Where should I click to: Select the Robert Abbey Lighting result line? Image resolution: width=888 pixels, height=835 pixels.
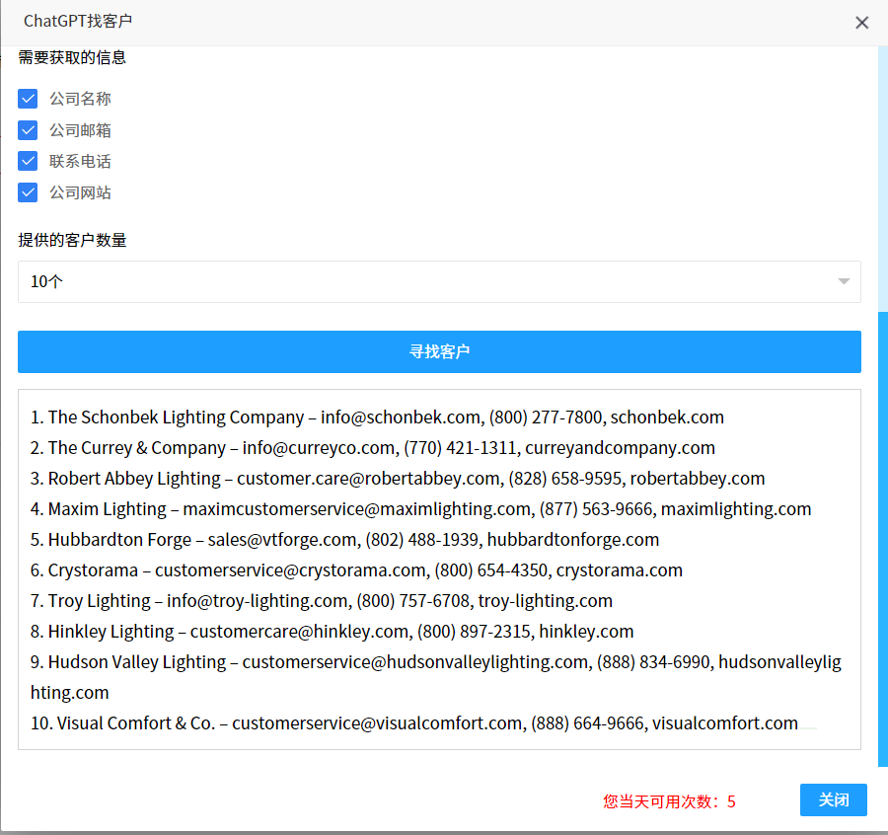point(398,479)
